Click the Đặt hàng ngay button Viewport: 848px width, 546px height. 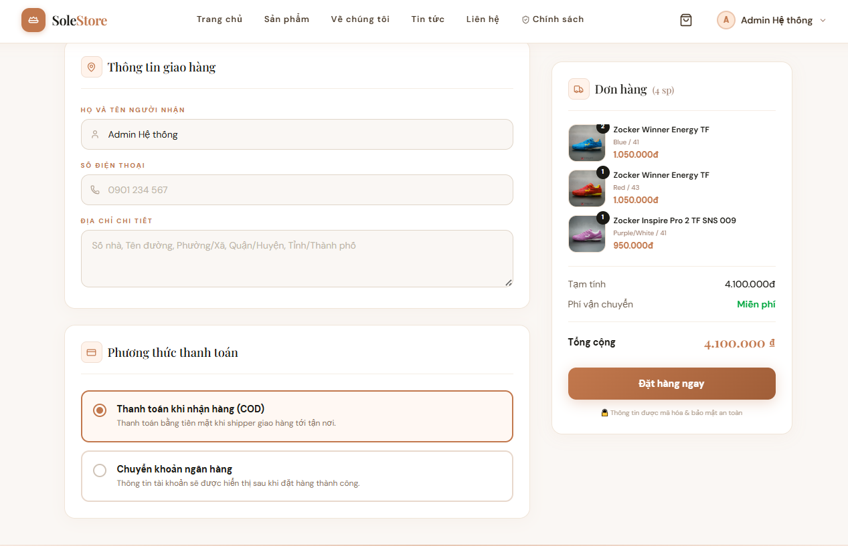671,384
